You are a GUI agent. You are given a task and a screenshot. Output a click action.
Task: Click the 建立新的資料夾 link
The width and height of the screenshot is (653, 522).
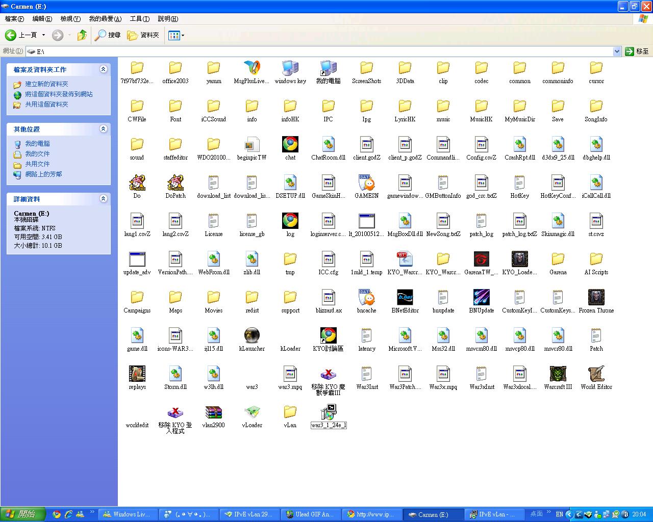tap(46, 84)
